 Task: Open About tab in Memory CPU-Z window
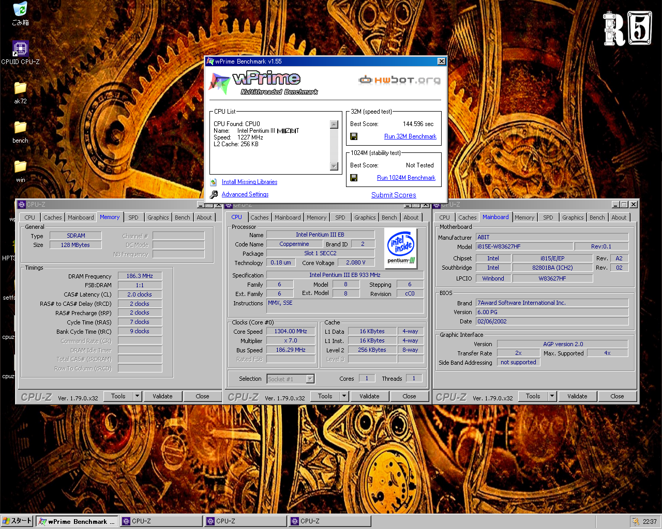pos(204,217)
